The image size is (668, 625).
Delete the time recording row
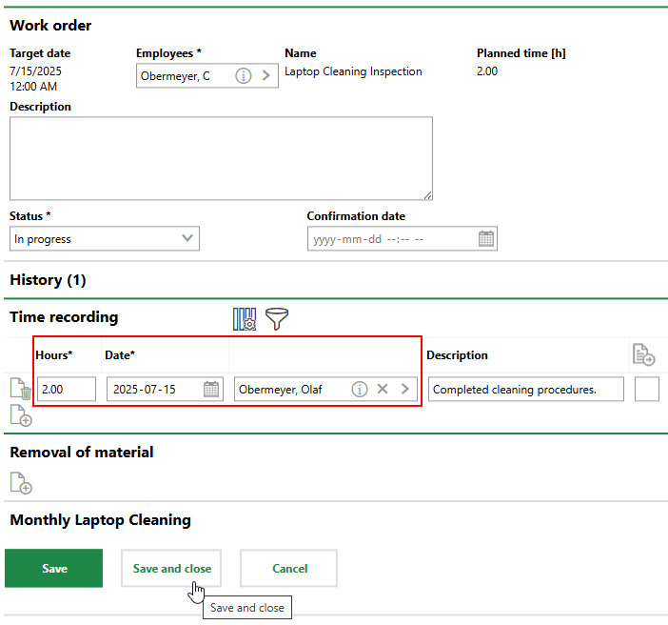point(26,390)
